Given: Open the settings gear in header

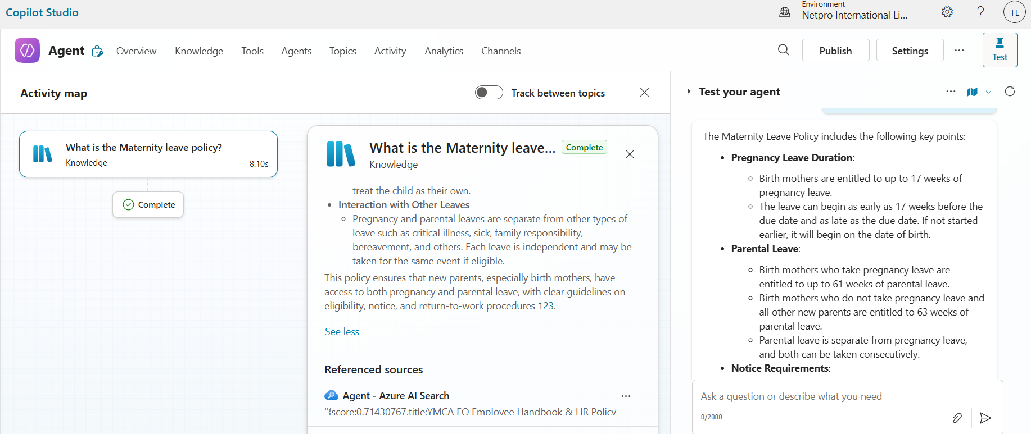Looking at the screenshot, I should pos(947,12).
